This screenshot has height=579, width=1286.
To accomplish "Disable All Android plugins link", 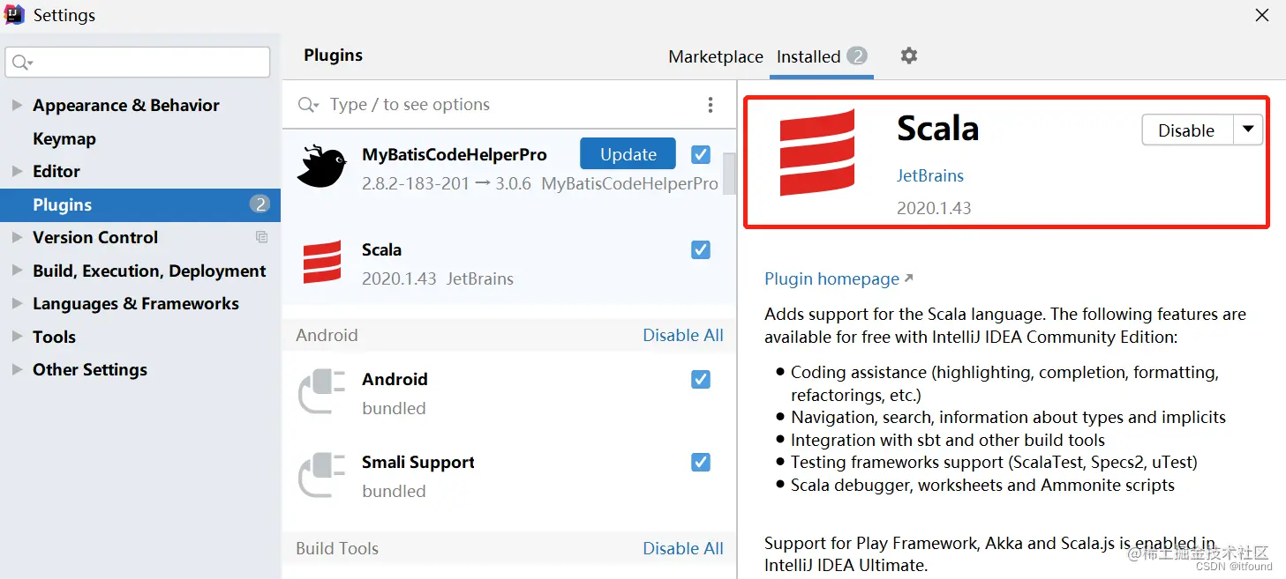I will coord(683,335).
